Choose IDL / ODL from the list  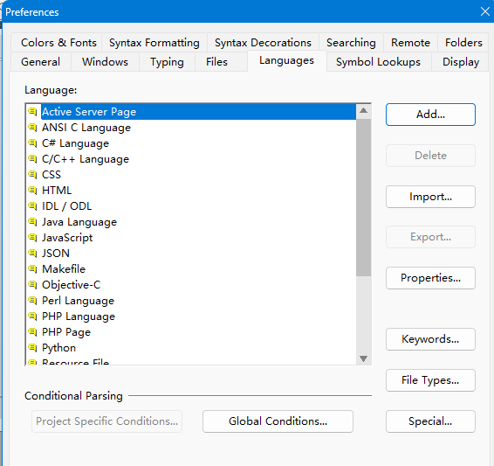(191, 206)
